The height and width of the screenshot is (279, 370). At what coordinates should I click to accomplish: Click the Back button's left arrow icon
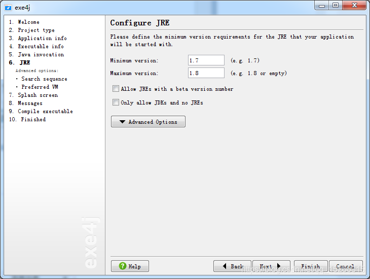click(225, 266)
